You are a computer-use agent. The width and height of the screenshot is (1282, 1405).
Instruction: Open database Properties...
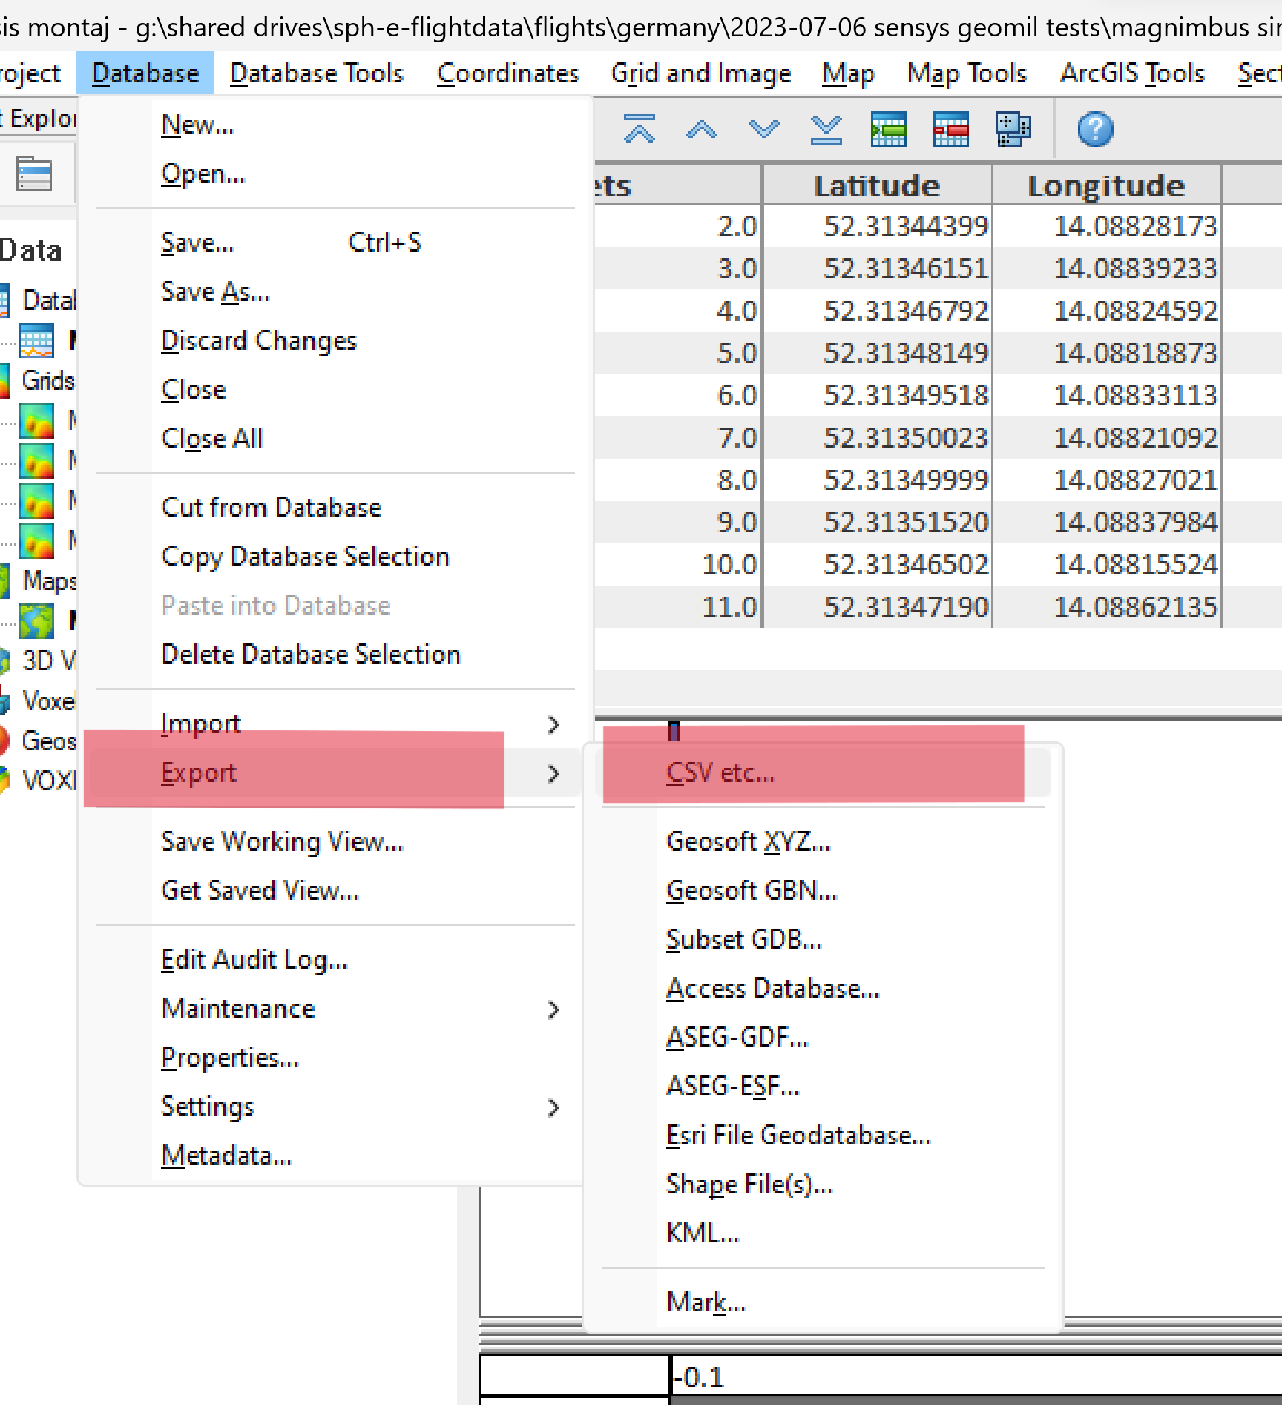(230, 1058)
